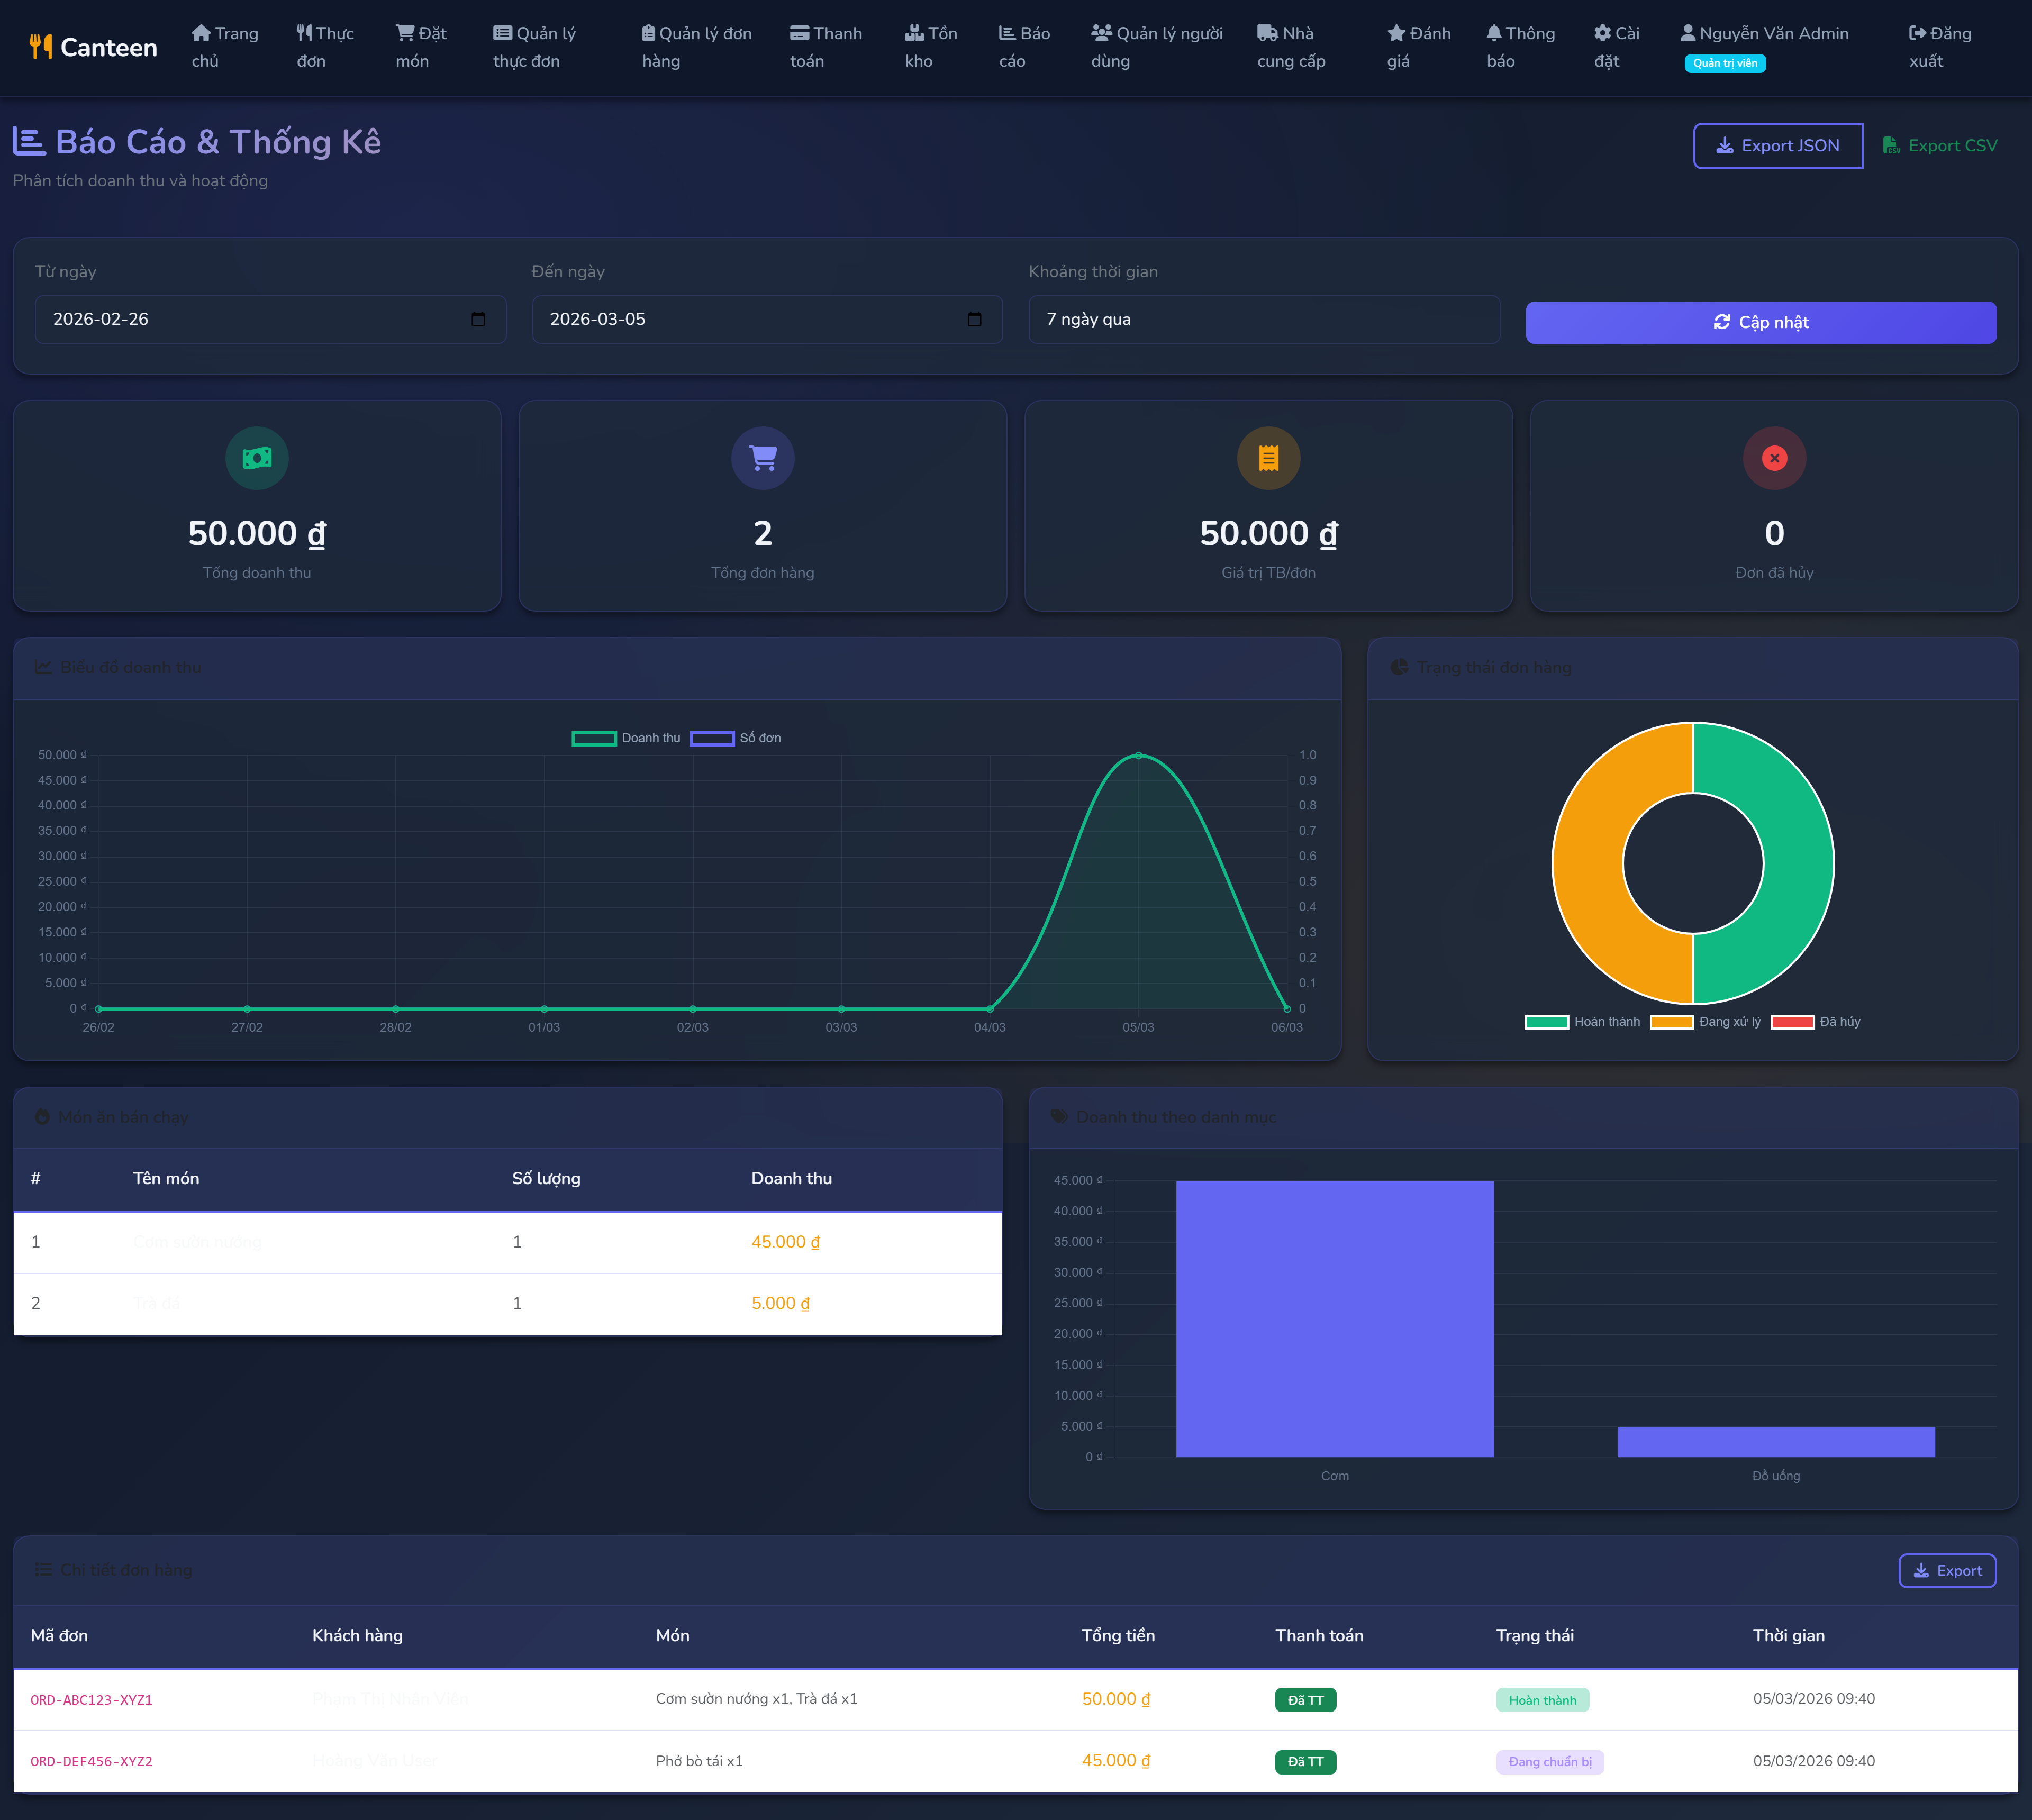Open Đặt món ordering page
This screenshot has height=1820, width=2032.
coord(421,47)
